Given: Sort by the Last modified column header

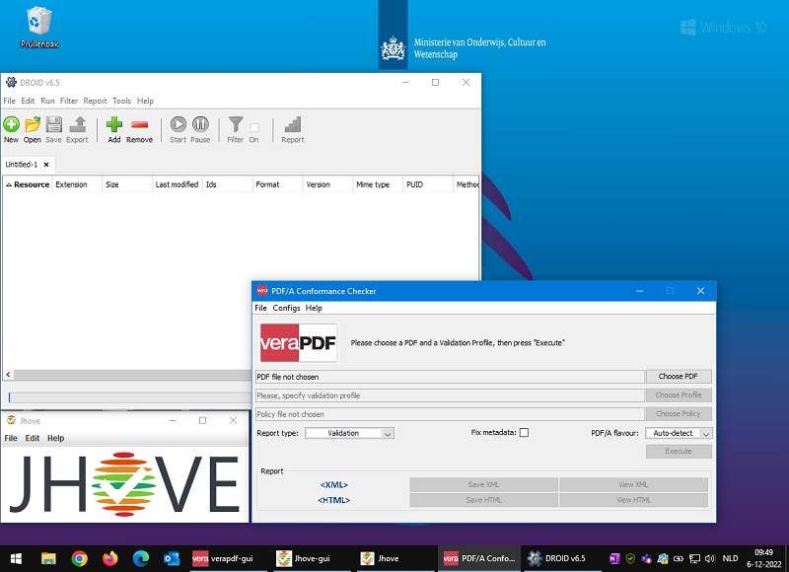Looking at the screenshot, I should coord(178,184).
